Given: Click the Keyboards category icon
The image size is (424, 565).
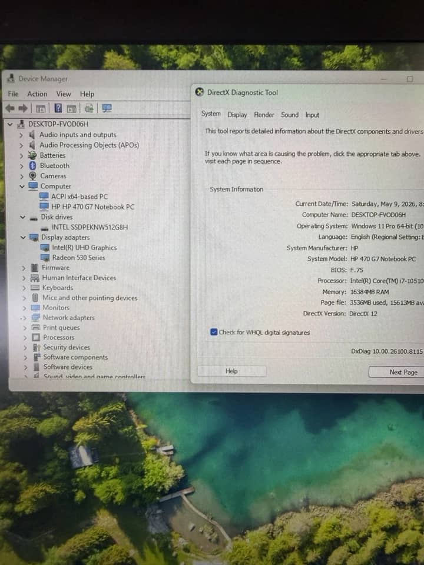Looking at the screenshot, I should pos(35,288).
